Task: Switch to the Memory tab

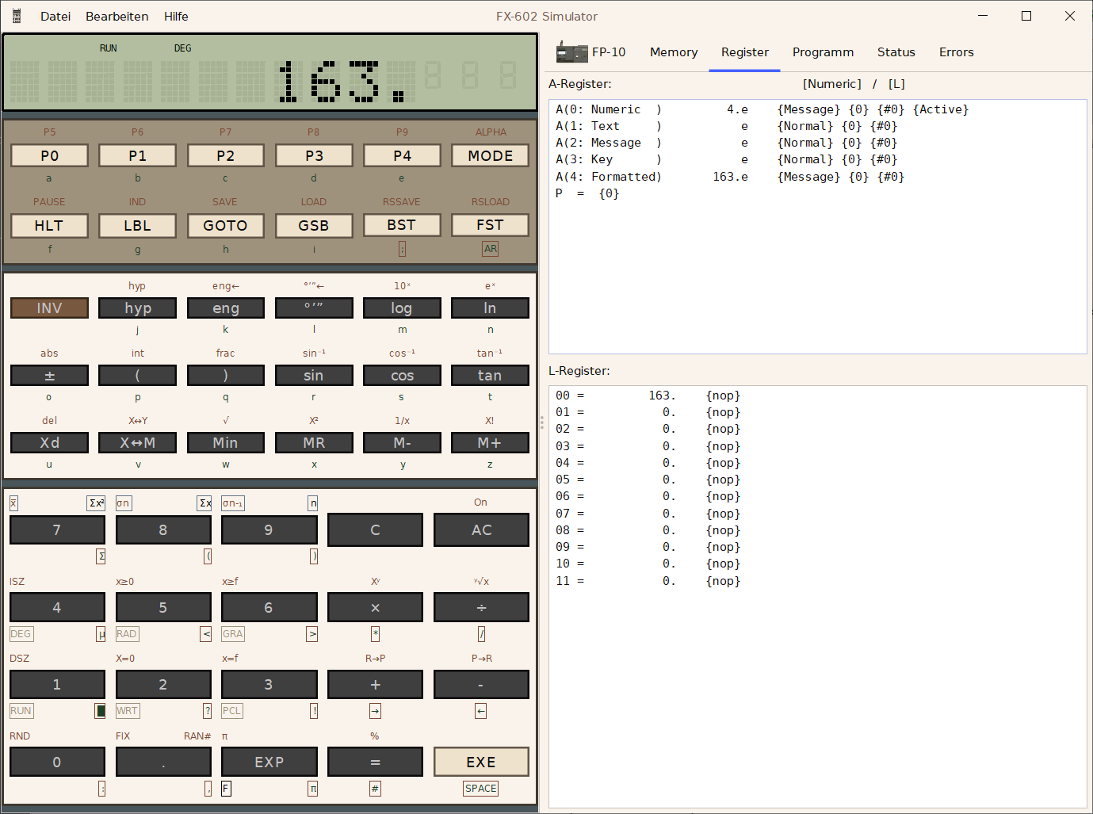Action: 674,52
